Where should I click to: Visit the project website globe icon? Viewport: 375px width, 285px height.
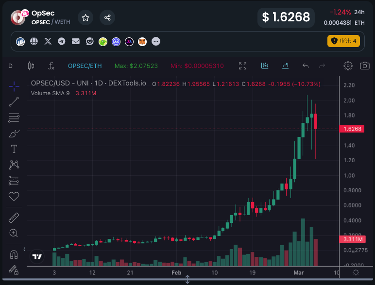click(34, 41)
